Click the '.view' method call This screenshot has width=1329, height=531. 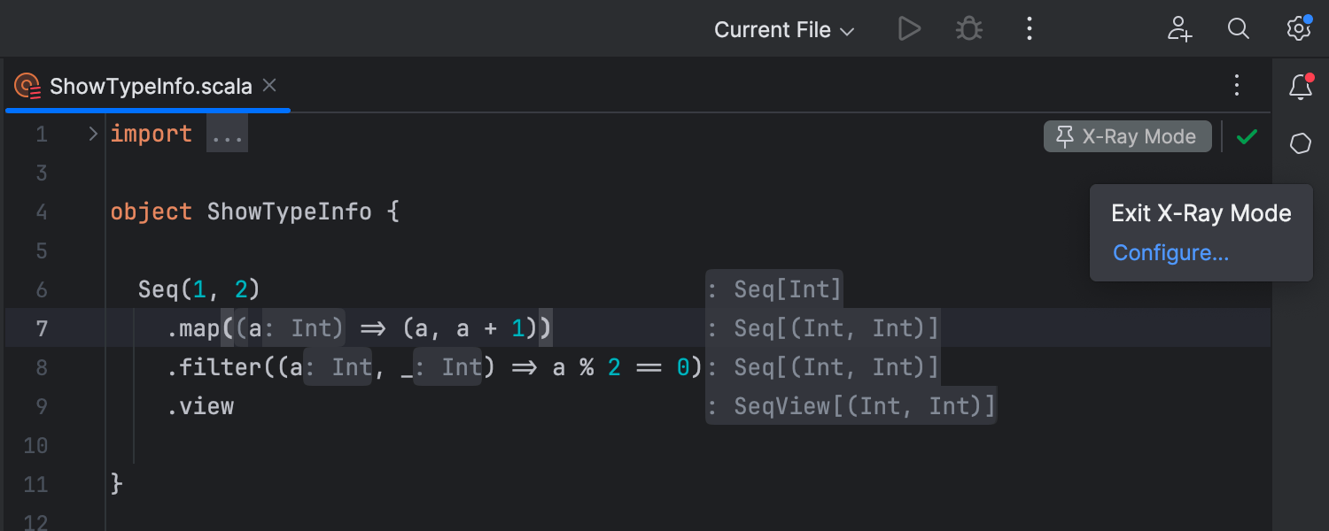pos(200,406)
